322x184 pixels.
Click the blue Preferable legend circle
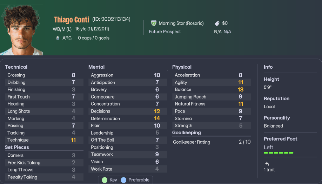[123, 180]
